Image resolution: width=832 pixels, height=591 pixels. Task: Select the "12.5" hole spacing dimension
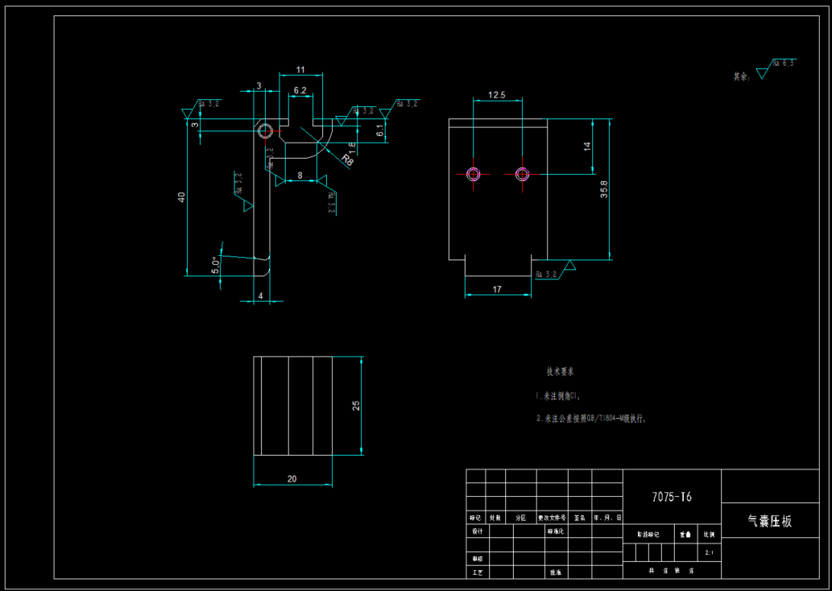click(497, 96)
